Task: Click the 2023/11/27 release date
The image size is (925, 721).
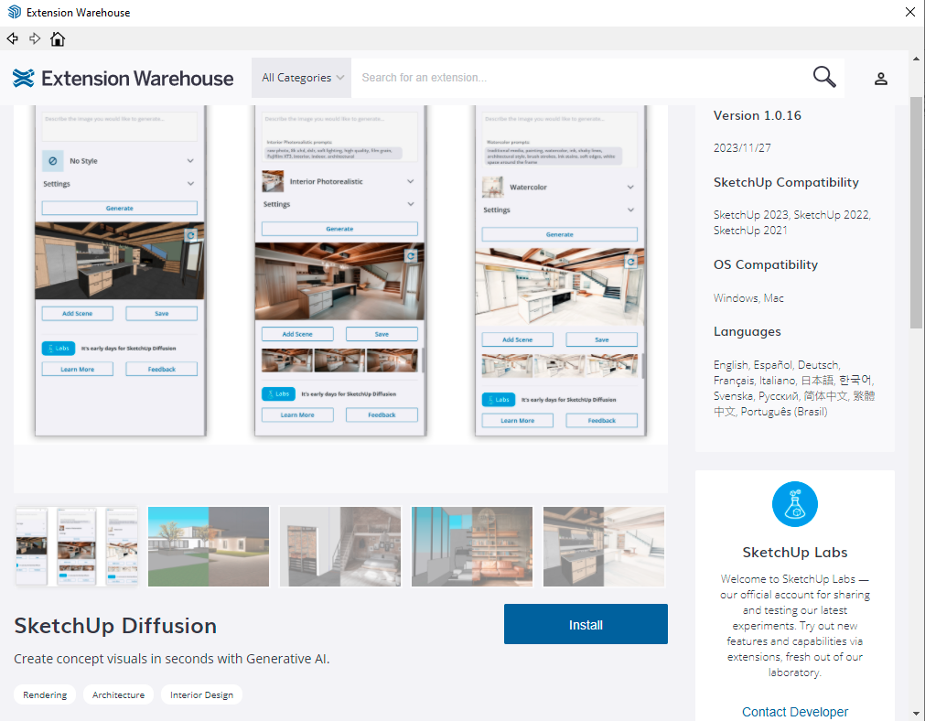Action: tap(742, 148)
